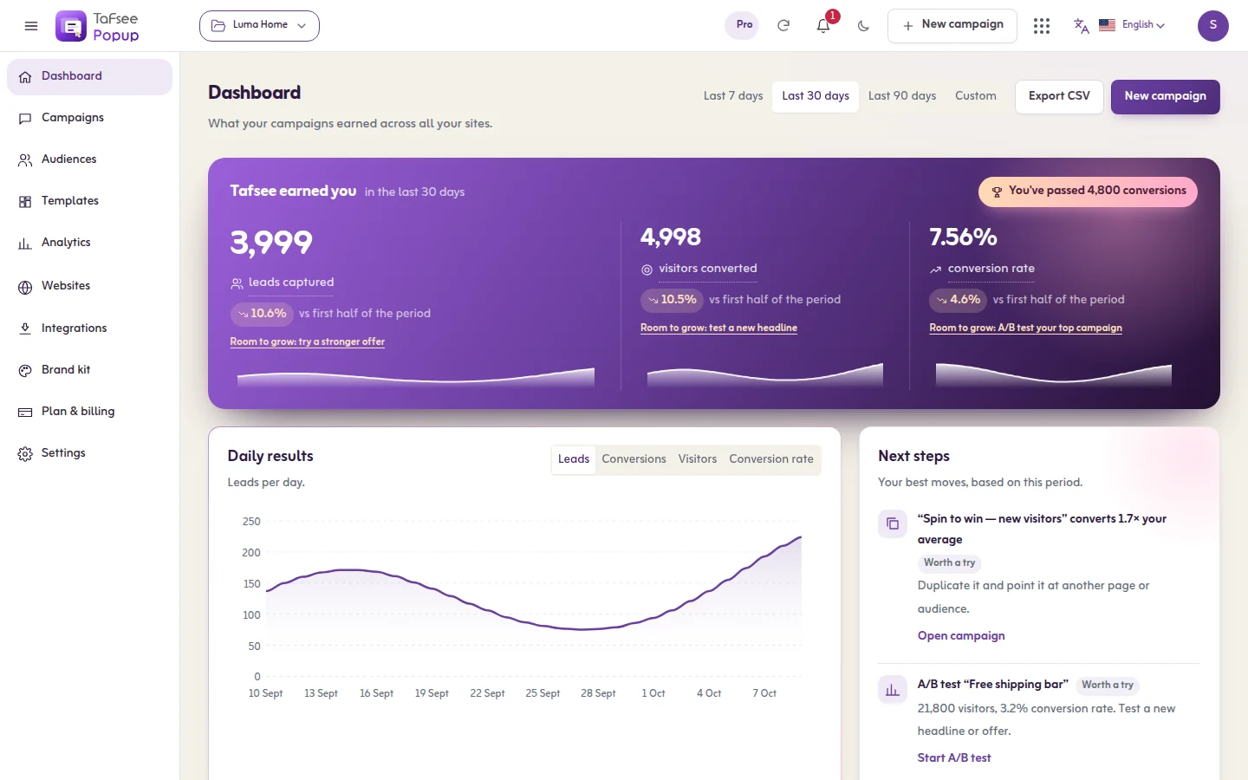This screenshot has width=1248, height=780.
Task: Go to Dashboard in the sidebar
Action: (x=89, y=76)
